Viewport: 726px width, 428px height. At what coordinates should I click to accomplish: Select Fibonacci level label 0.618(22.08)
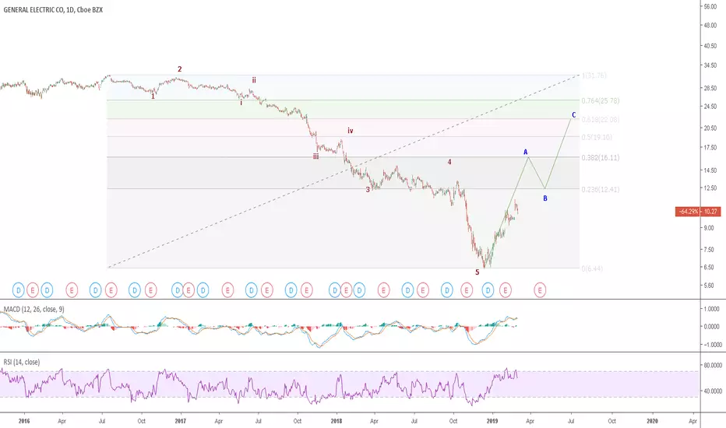tap(601, 119)
